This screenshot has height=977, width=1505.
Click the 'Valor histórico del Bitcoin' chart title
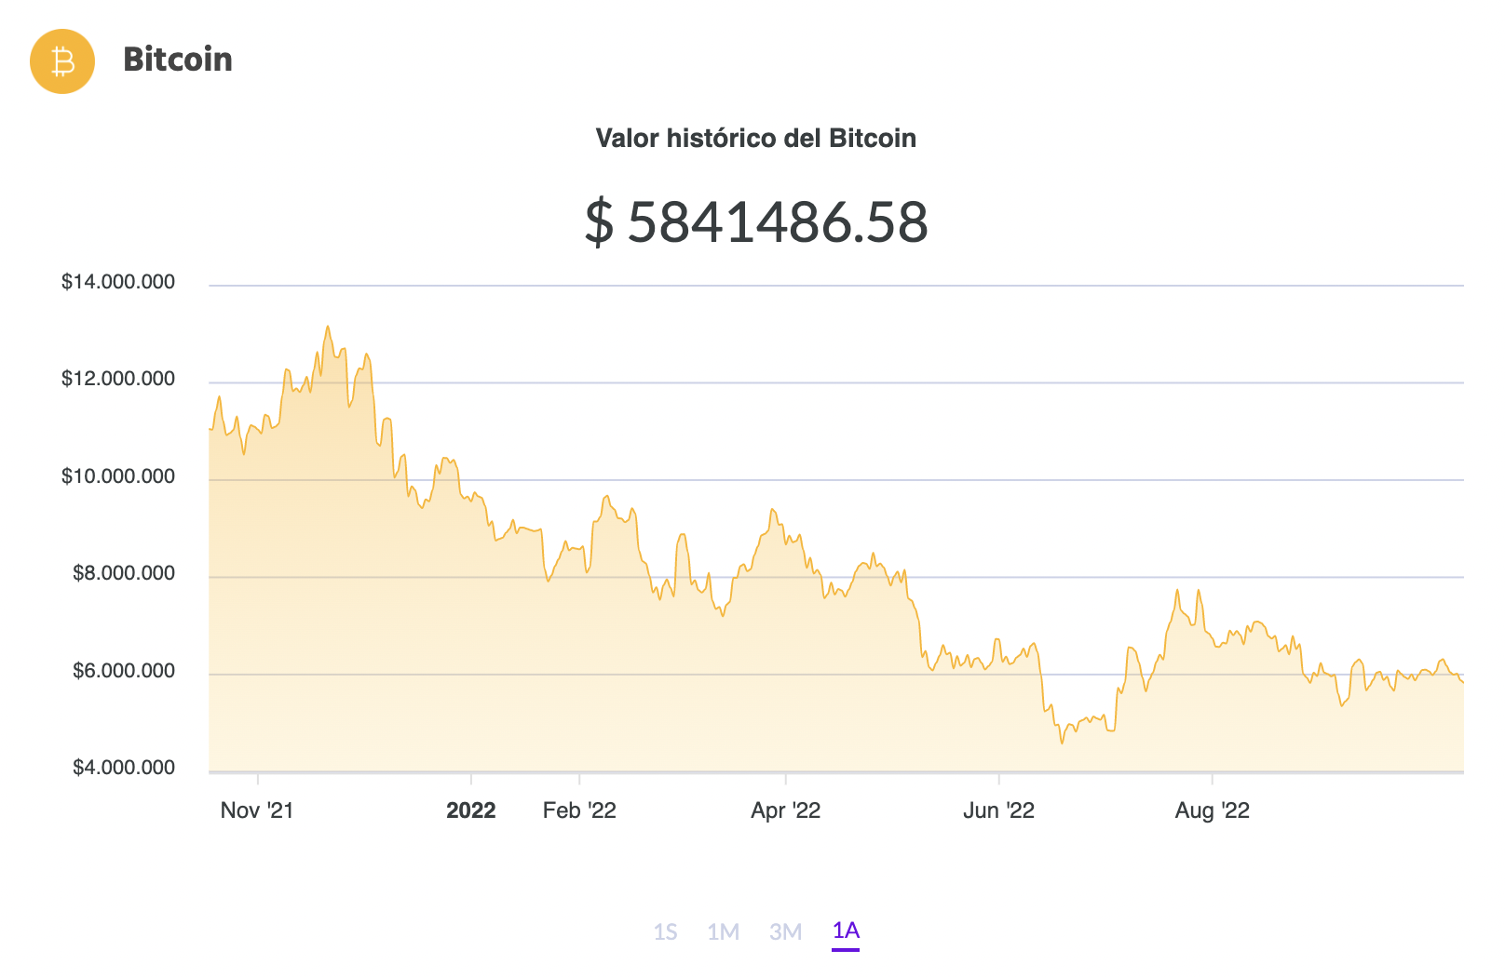755,139
